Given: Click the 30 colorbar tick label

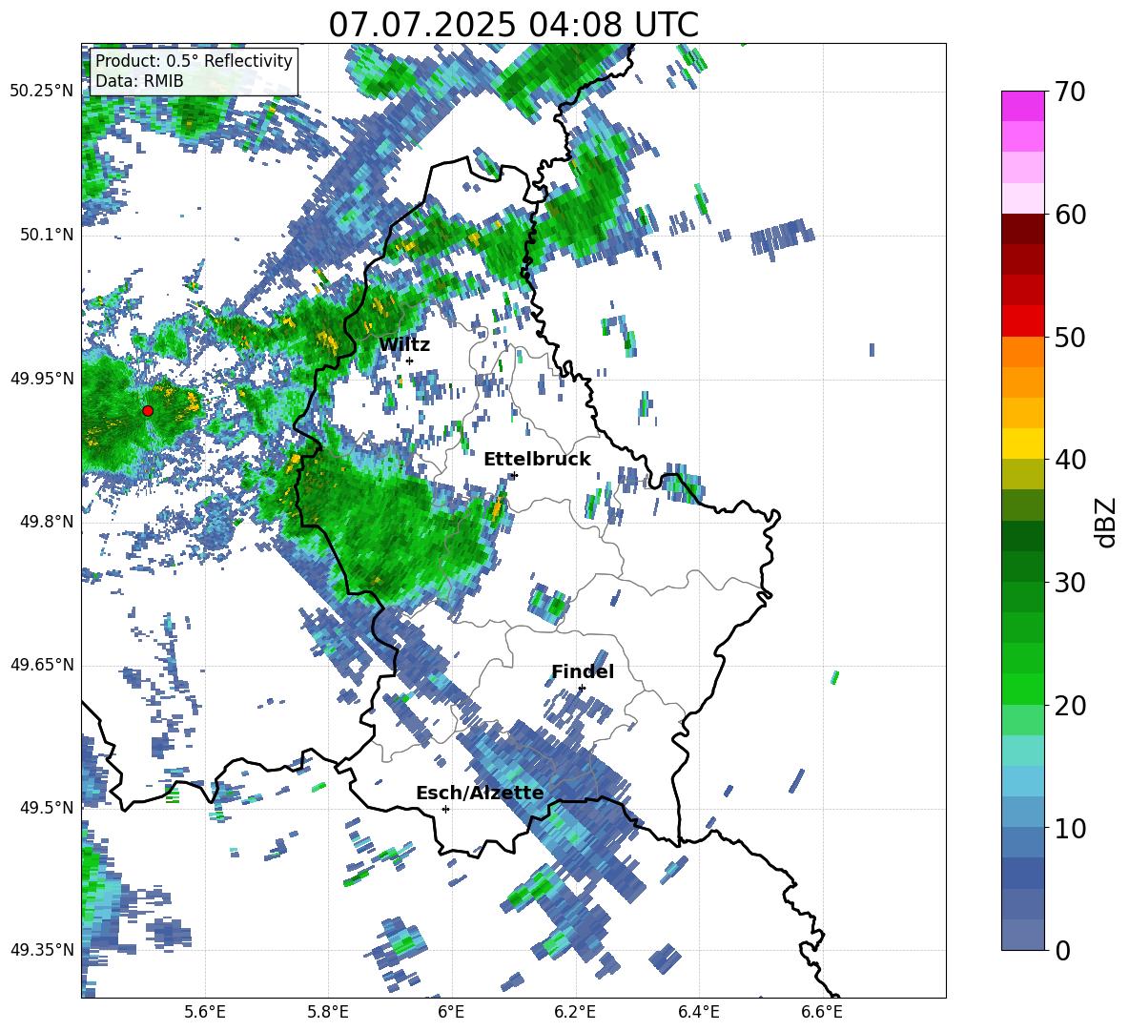Looking at the screenshot, I should coord(1070,583).
